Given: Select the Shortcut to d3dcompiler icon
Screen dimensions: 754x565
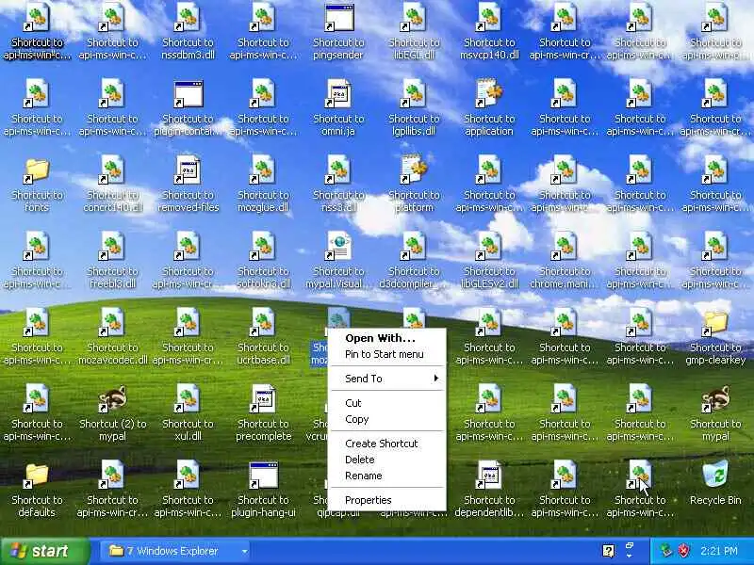Looking at the screenshot, I should pos(414,261).
